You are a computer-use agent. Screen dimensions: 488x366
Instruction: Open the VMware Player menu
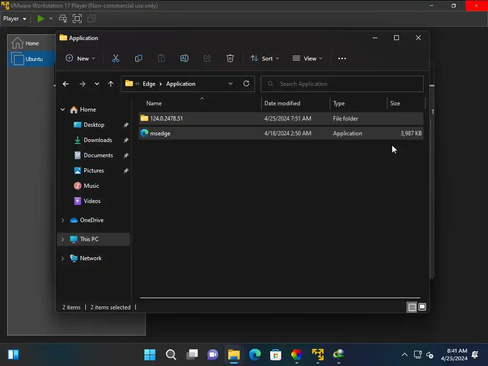point(15,19)
